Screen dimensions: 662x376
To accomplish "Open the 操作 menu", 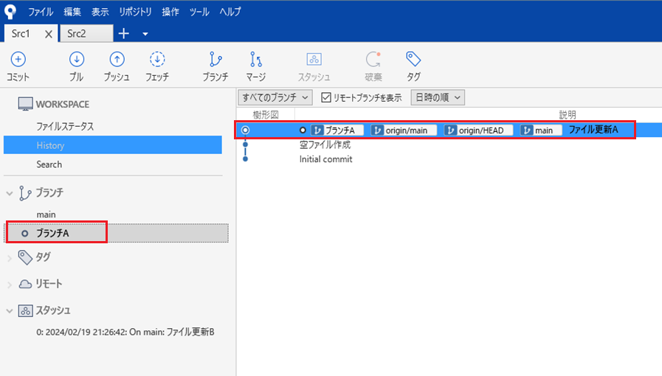I will click(170, 12).
